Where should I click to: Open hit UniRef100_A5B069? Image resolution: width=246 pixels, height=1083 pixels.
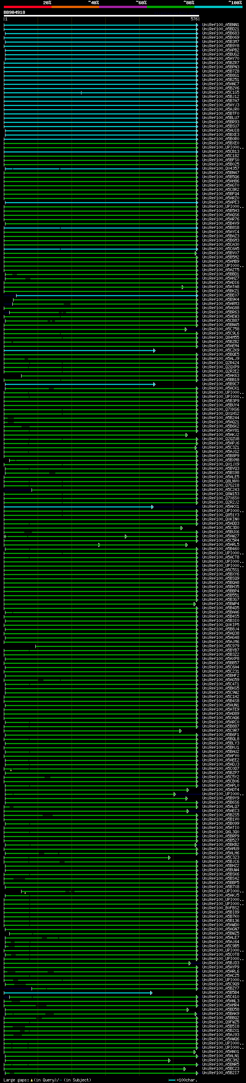tap(221, 37)
